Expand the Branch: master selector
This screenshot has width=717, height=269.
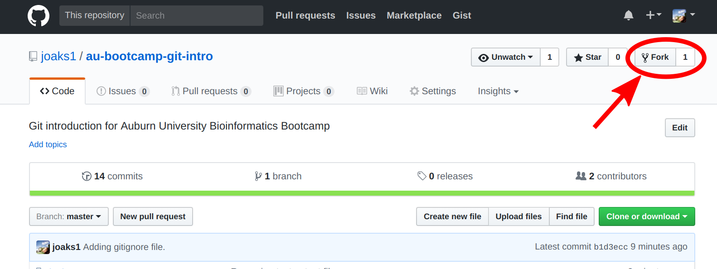coord(69,216)
